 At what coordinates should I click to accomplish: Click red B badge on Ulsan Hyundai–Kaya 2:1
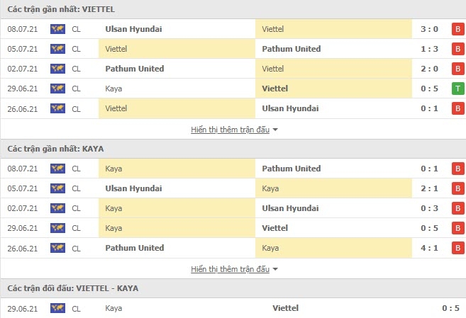coord(458,188)
